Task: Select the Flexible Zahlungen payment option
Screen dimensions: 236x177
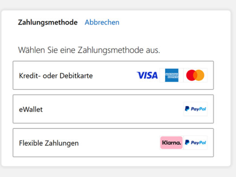Action: [x=113, y=143]
